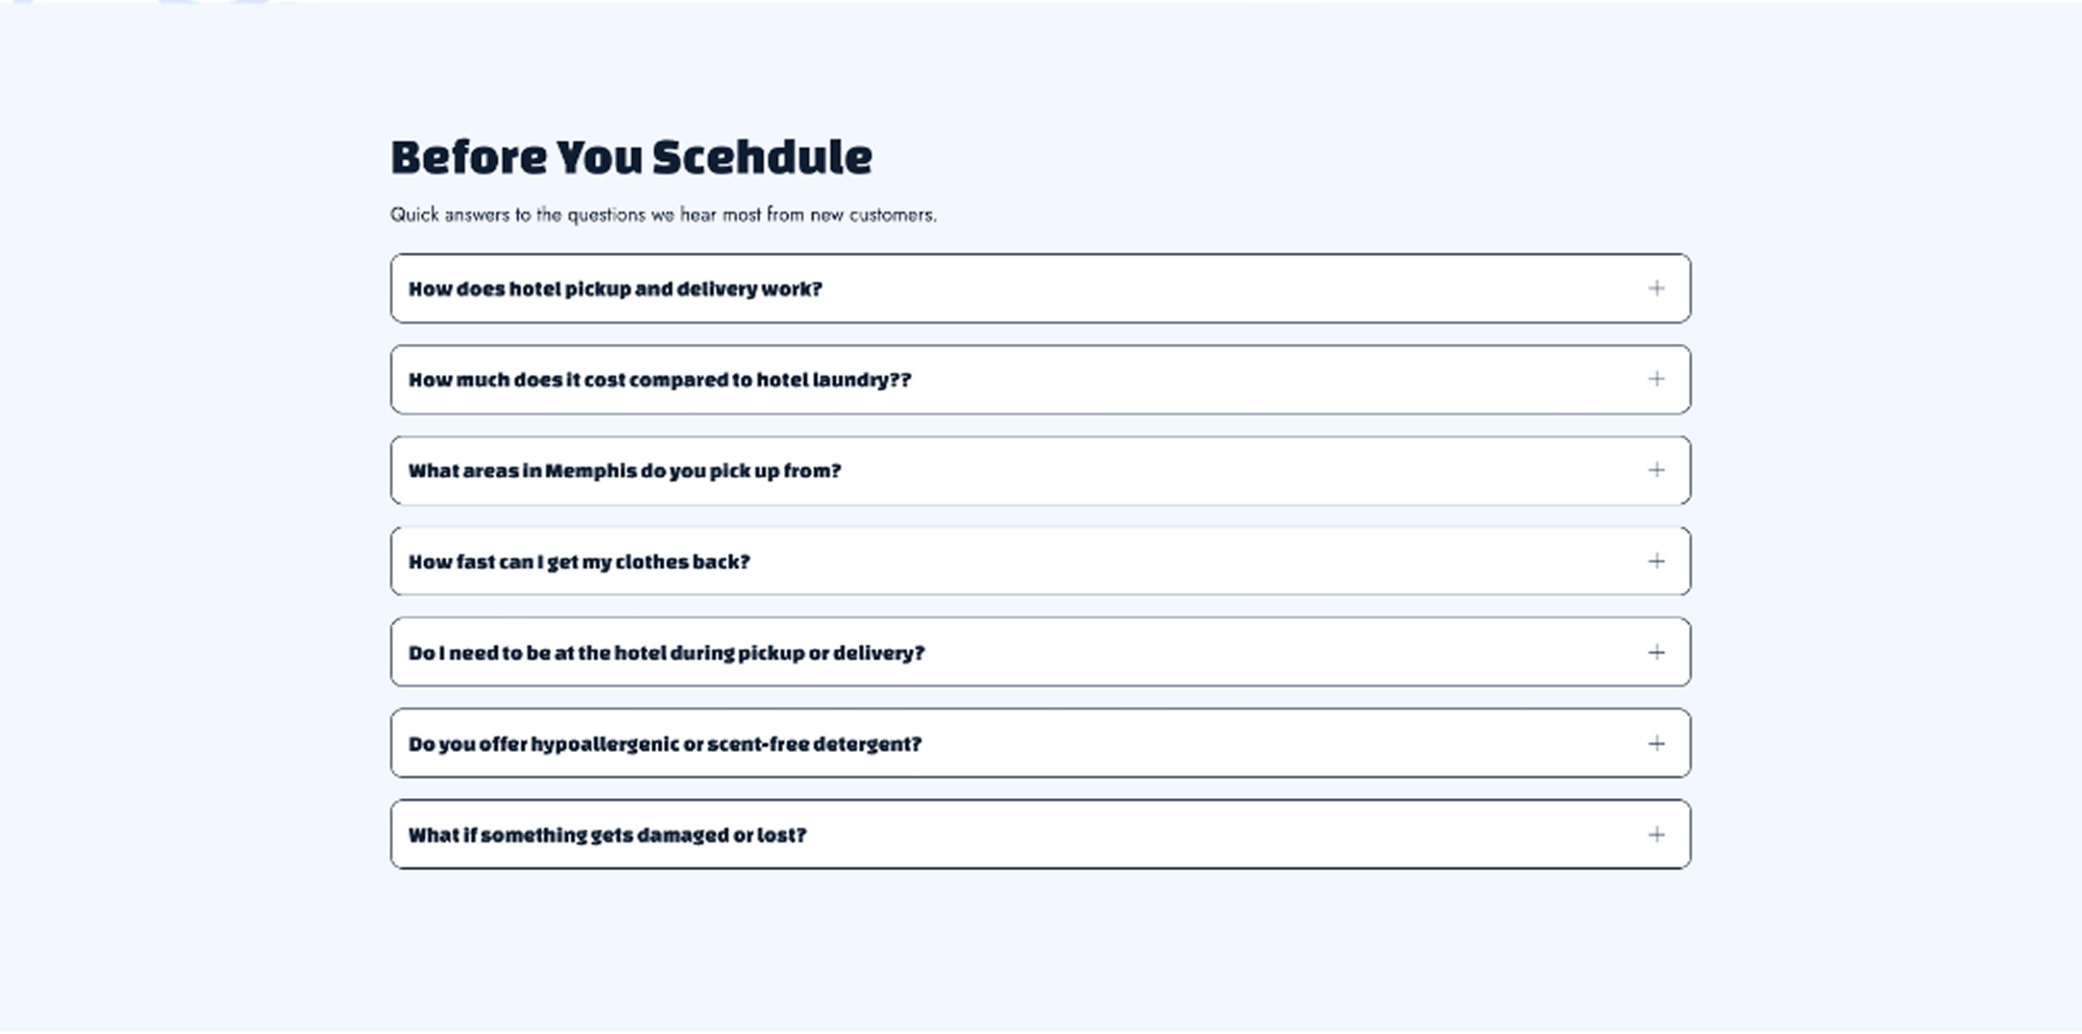
Task: Click plus icon for clothes turnaround question
Action: coord(1656,562)
